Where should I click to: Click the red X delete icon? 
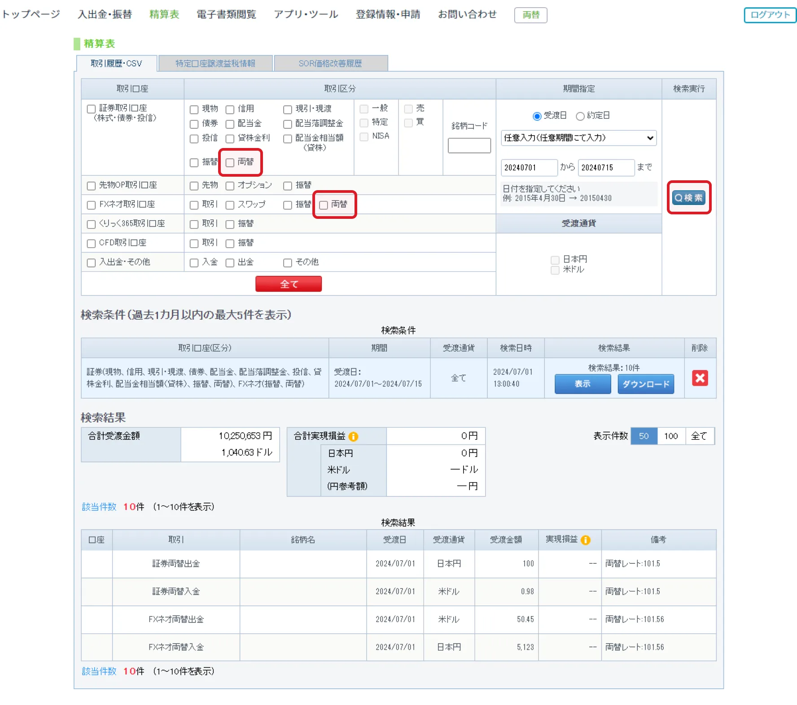tap(700, 378)
